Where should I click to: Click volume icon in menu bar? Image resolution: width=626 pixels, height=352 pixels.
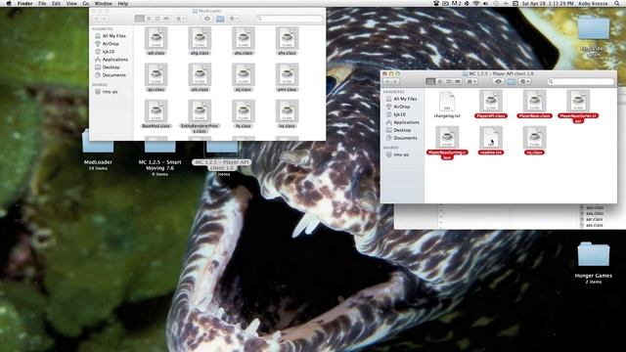pos(485,3)
